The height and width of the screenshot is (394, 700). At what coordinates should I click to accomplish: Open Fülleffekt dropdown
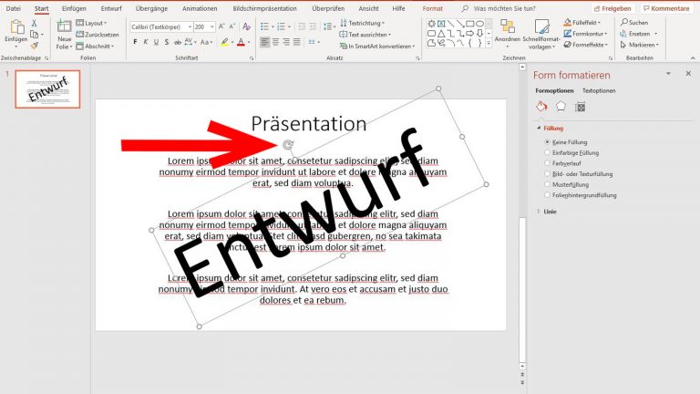pyautogui.click(x=582, y=22)
